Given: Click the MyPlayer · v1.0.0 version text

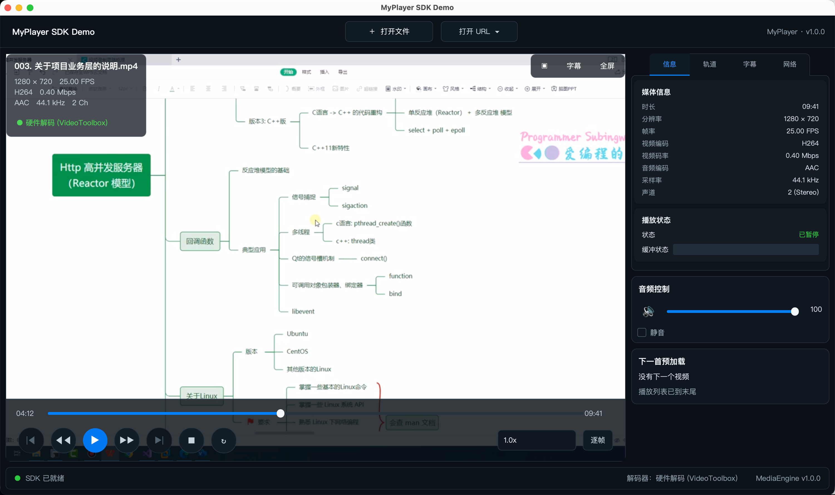Looking at the screenshot, I should coord(796,32).
